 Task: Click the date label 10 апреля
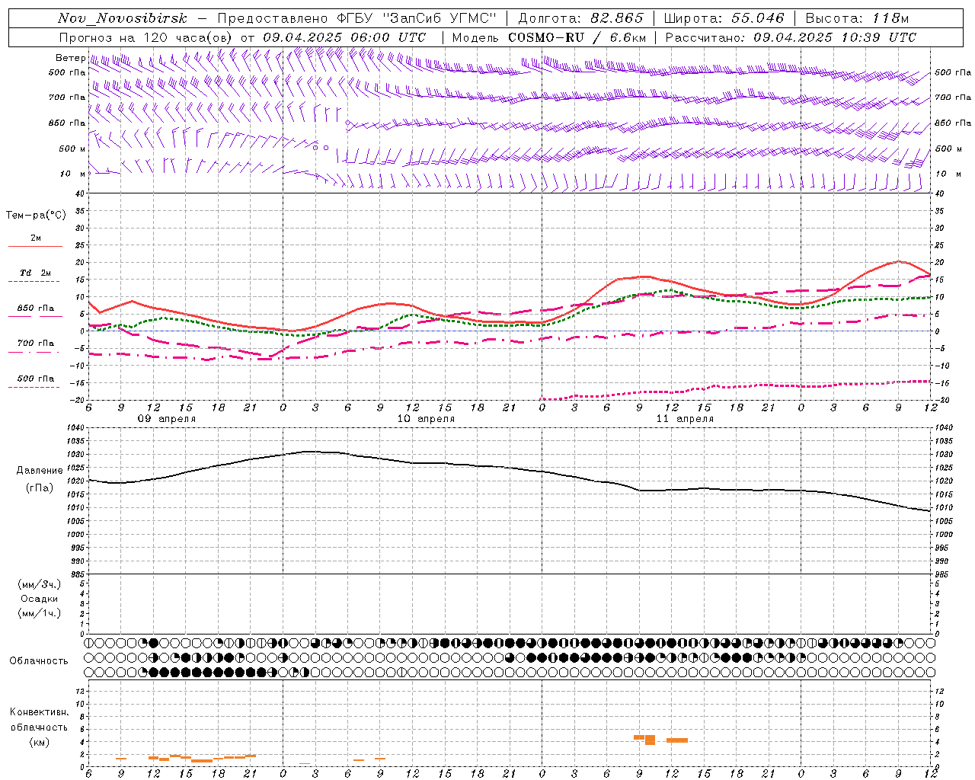point(426,419)
